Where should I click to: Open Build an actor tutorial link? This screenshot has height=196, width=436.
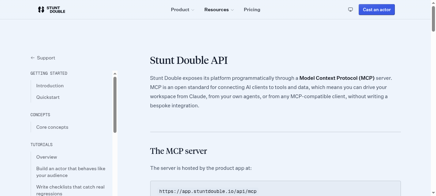[x=71, y=172]
